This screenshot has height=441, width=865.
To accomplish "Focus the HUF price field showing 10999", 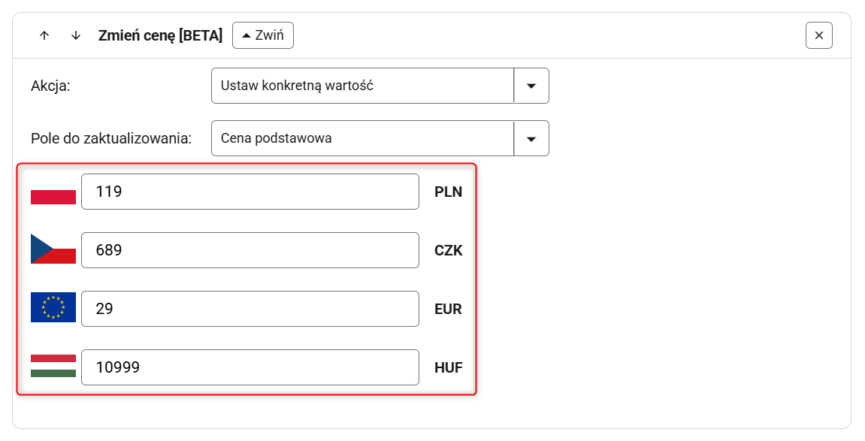I will click(x=250, y=367).
